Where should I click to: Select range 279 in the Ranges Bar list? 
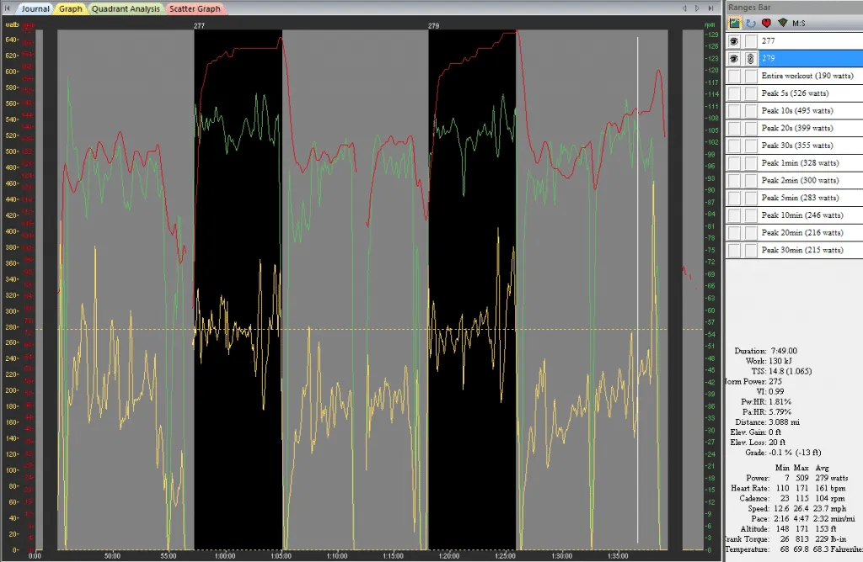(811, 58)
